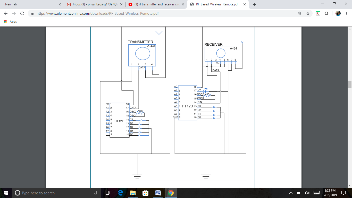This screenshot has height=198, width=352.
Task: Click the A434 receiver module label
Action: [233, 48]
